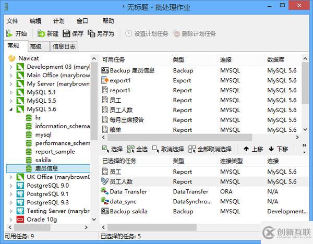This screenshot has height=244, width=313.
Task: Open the 文件 (File) menu
Action: [x=12, y=21]
